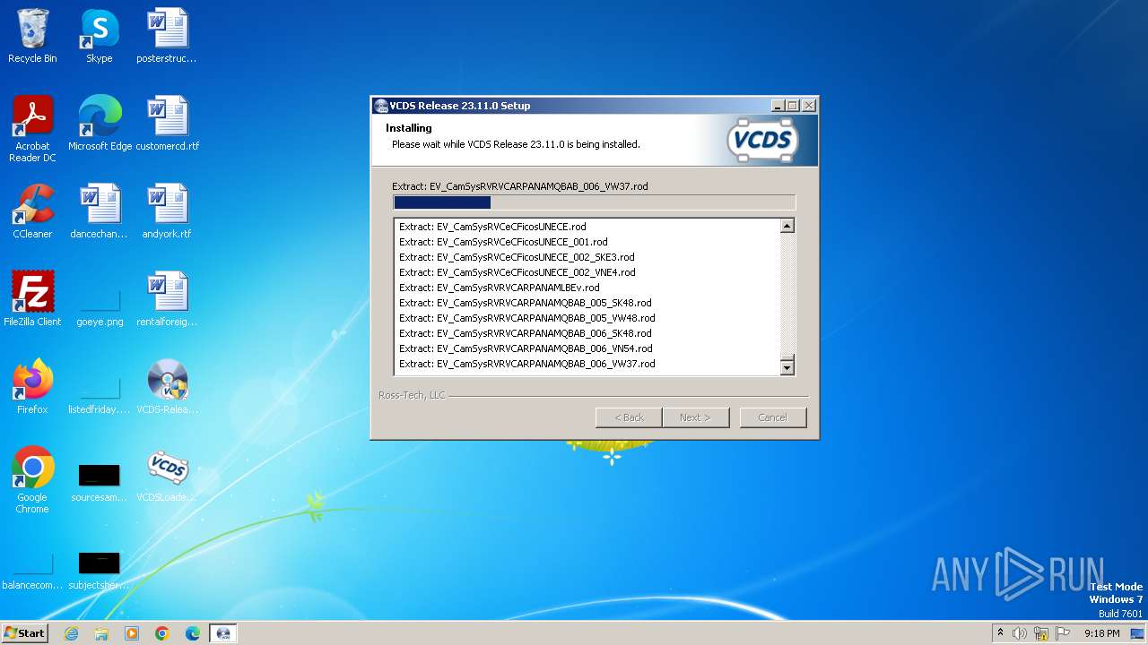Open Edge from the taskbar

pyautogui.click(x=193, y=633)
